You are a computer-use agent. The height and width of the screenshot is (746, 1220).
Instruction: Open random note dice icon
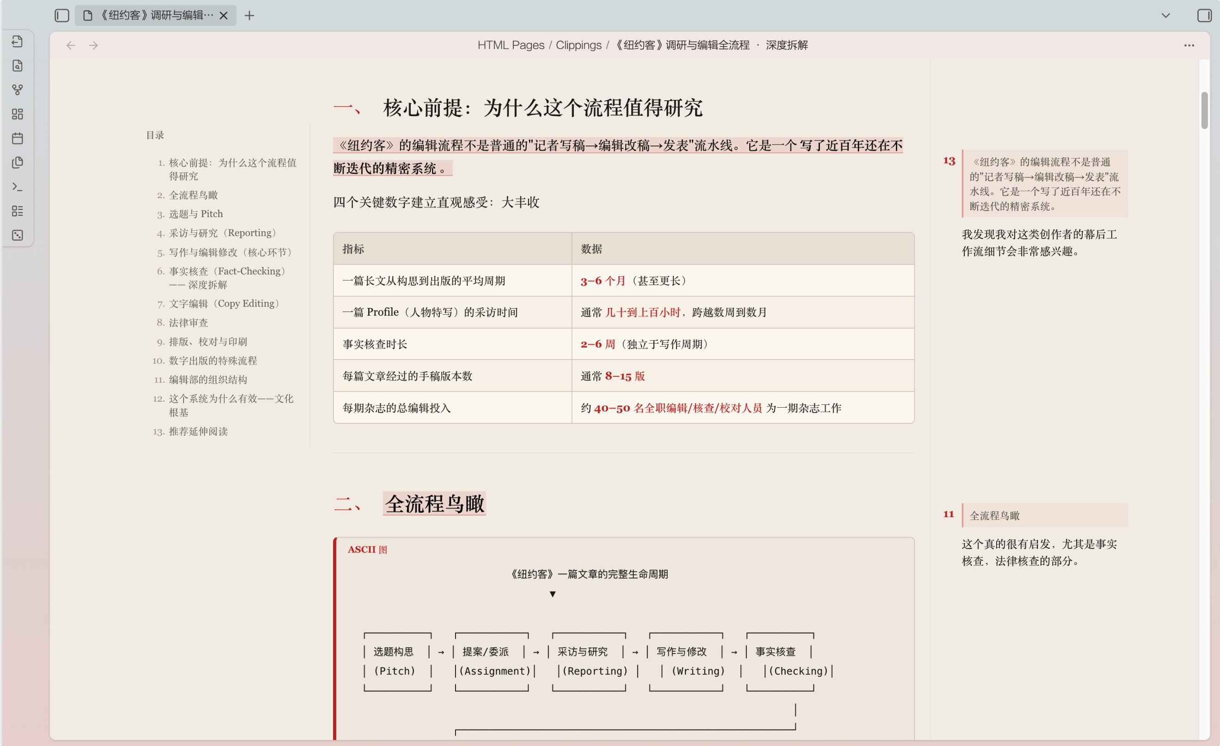point(18,235)
